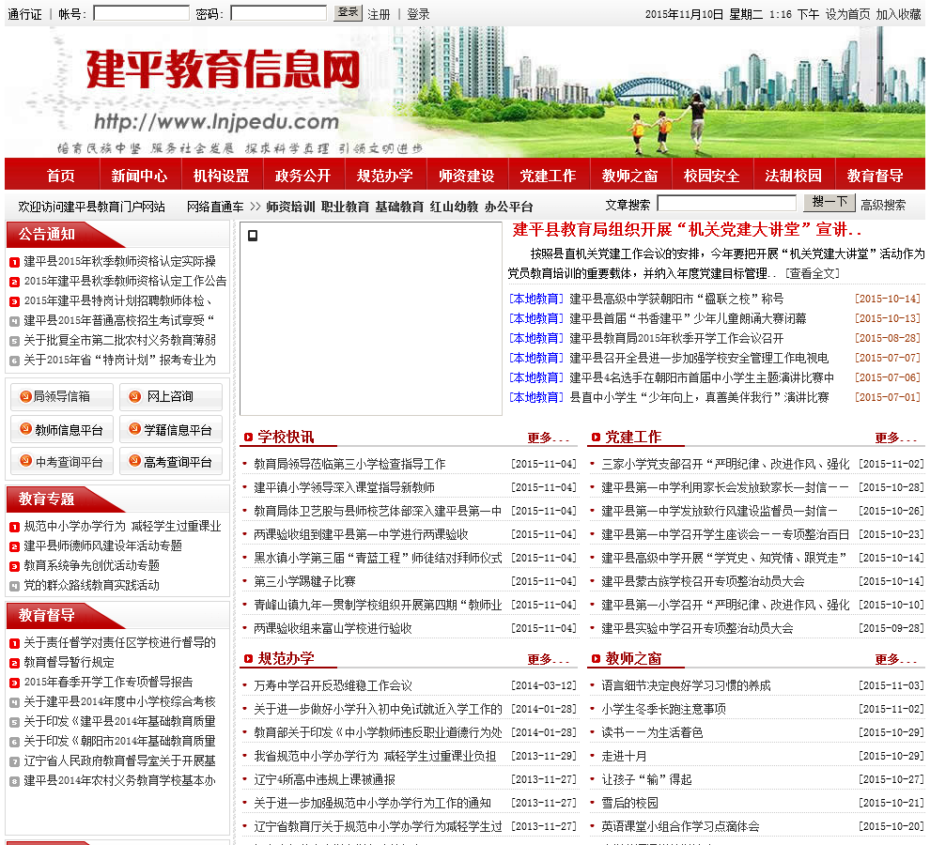930x845 pixels.
Task: Open the 注册 register link
Action: click(x=379, y=14)
